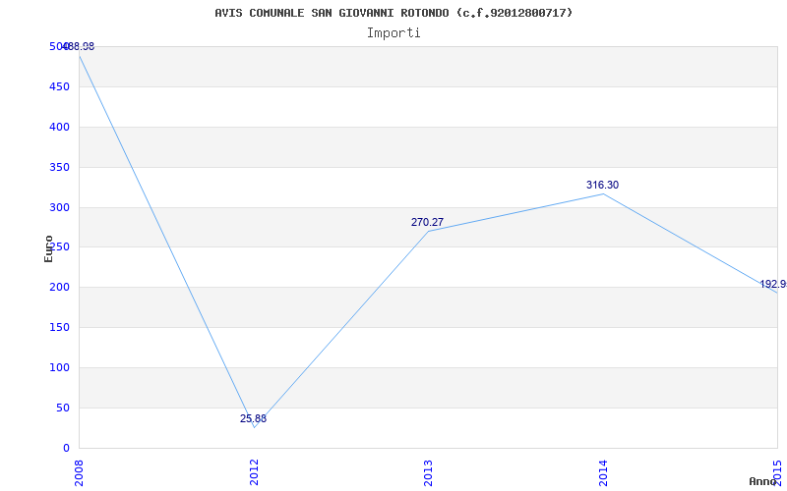The height and width of the screenshot is (491, 787).
Task: Click the 2013 x-axis label
Action: [428, 472]
